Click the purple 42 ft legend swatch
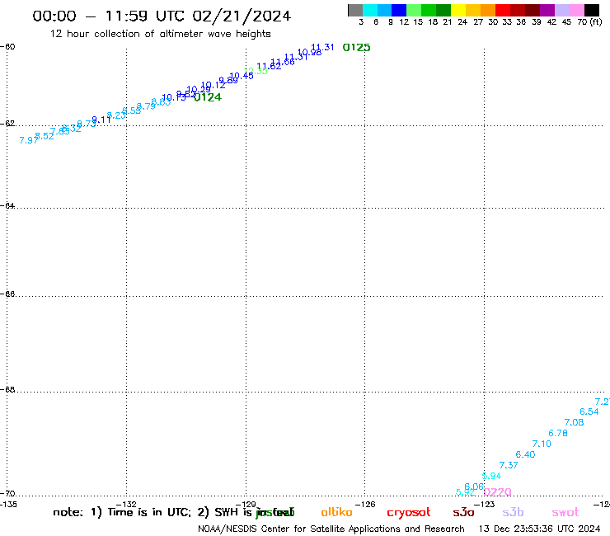 pos(547,10)
